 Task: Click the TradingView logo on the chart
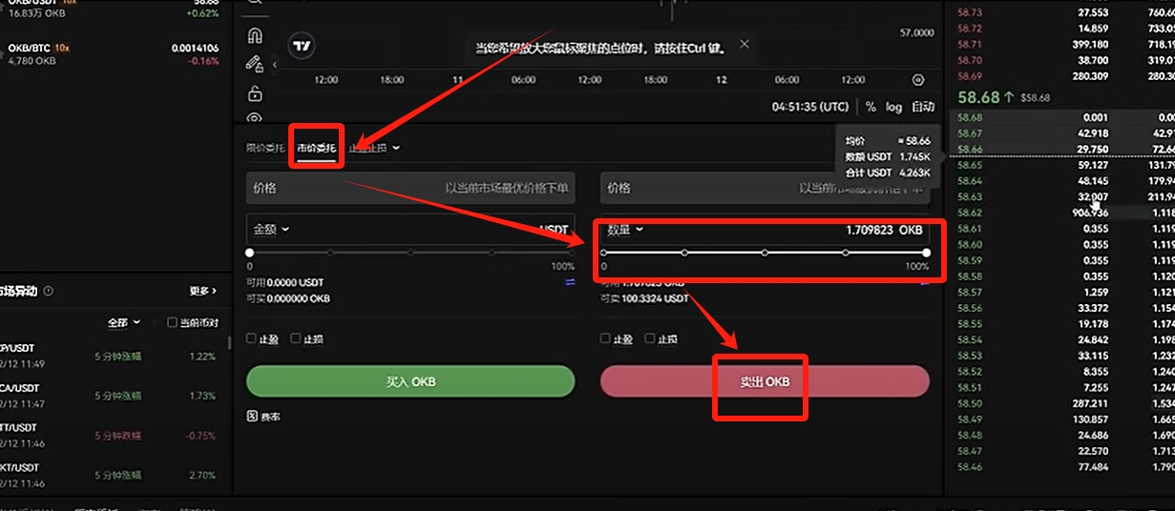(x=302, y=46)
